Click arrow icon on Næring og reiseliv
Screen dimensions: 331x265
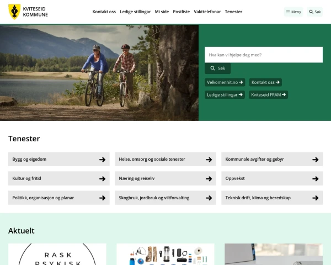click(209, 179)
